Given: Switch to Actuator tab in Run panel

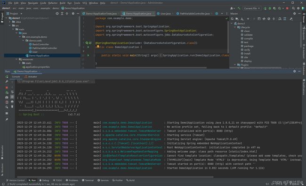Looking at the screenshot, I should pos(31,77).
